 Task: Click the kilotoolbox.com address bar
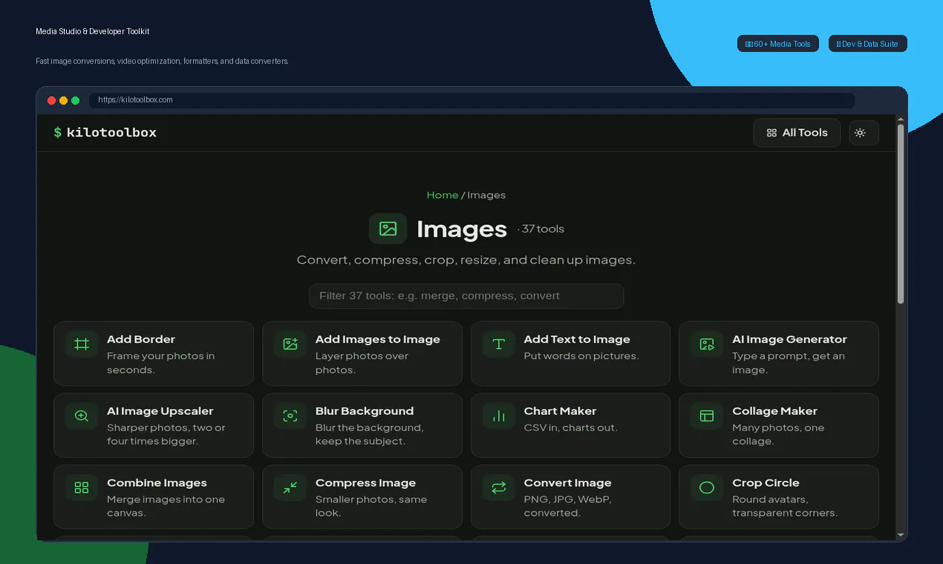click(x=471, y=100)
